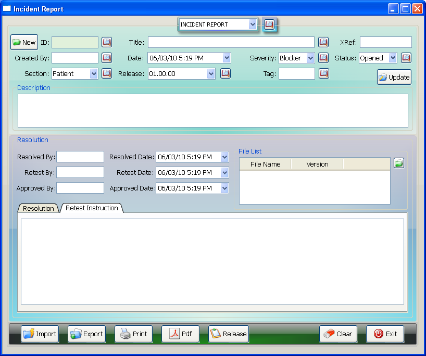Maximize the Incident Report window
The width and height of the screenshot is (426, 356).
[x=405, y=9]
